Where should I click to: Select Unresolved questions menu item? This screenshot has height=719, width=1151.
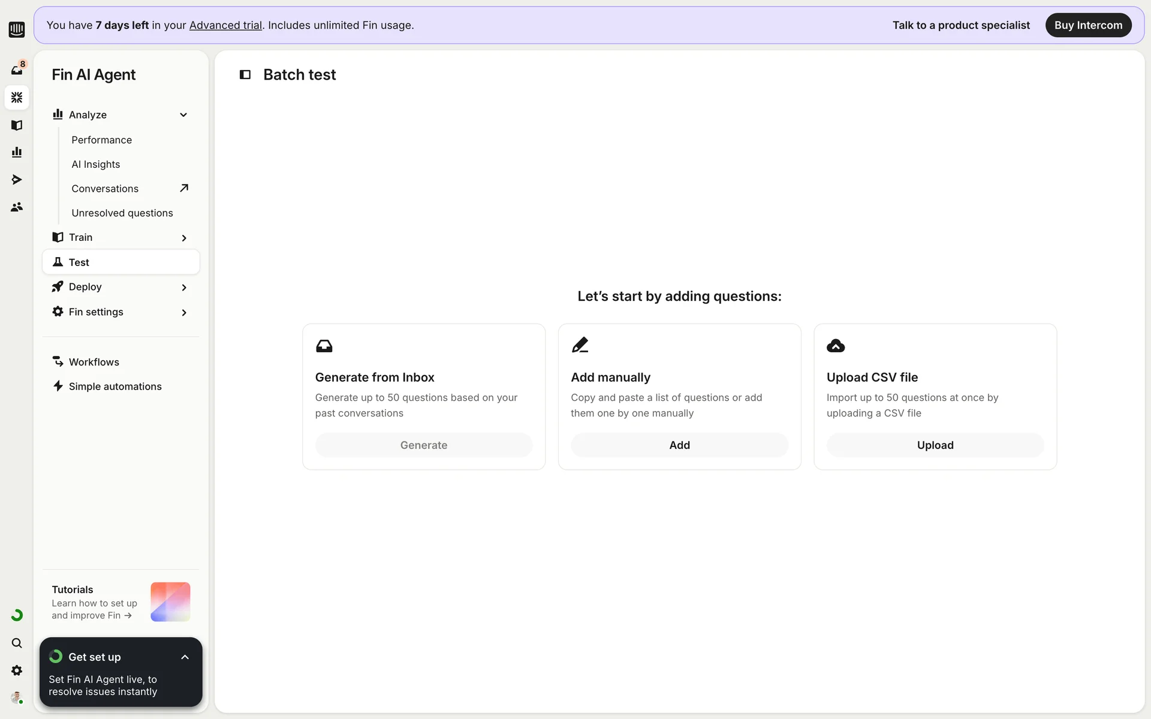[122, 213]
